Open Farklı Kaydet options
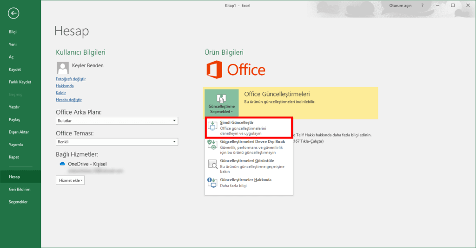 (x=20, y=82)
